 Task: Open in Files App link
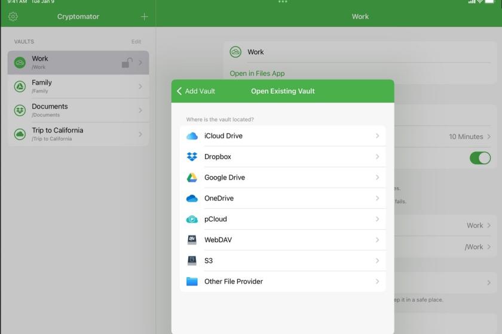point(257,73)
